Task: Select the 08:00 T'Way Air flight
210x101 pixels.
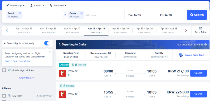Action: point(198,73)
